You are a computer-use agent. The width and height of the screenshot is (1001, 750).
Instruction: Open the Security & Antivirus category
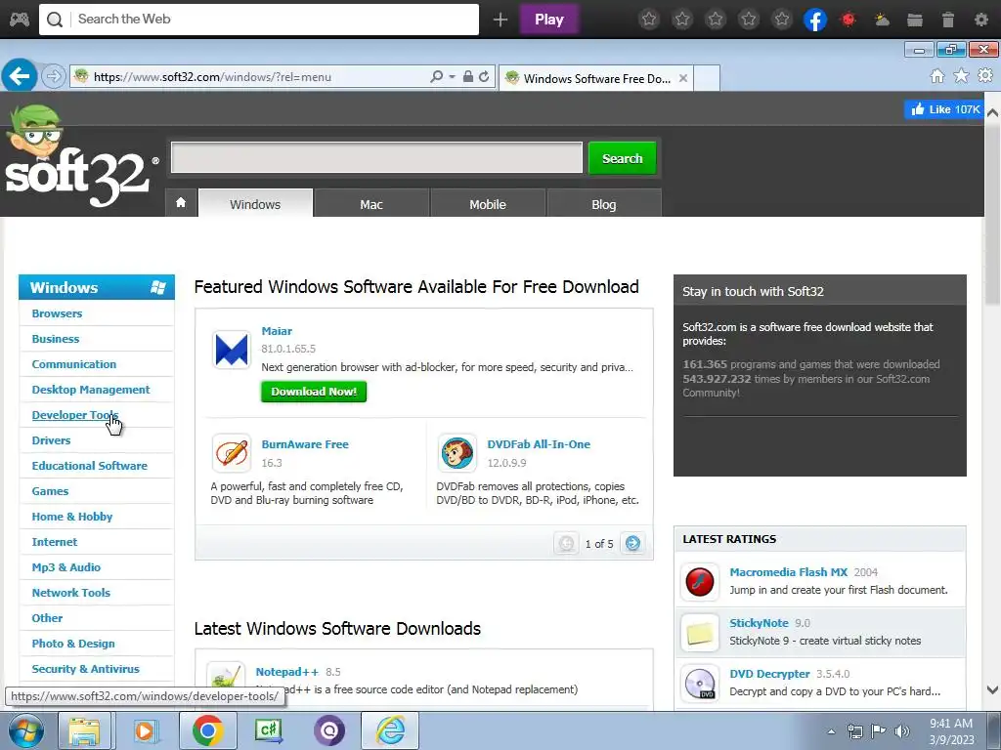86,668
